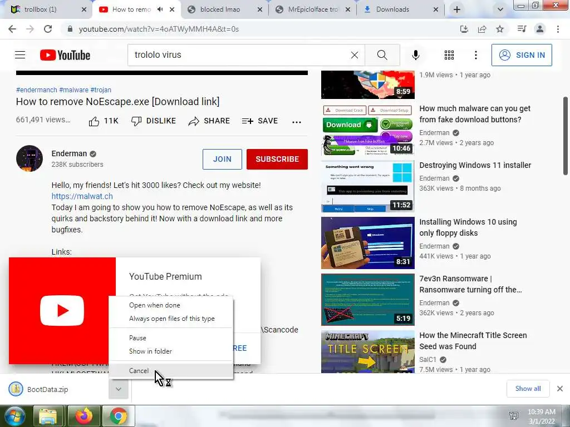
Task: Click SHARE under the video
Action: [209, 121]
